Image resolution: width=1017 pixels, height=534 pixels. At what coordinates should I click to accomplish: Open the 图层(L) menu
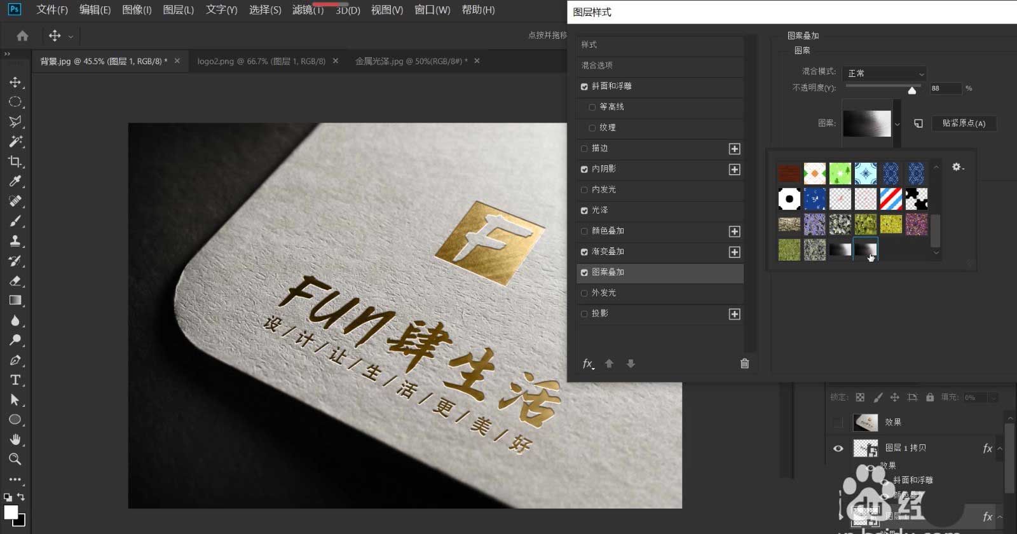(x=179, y=10)
